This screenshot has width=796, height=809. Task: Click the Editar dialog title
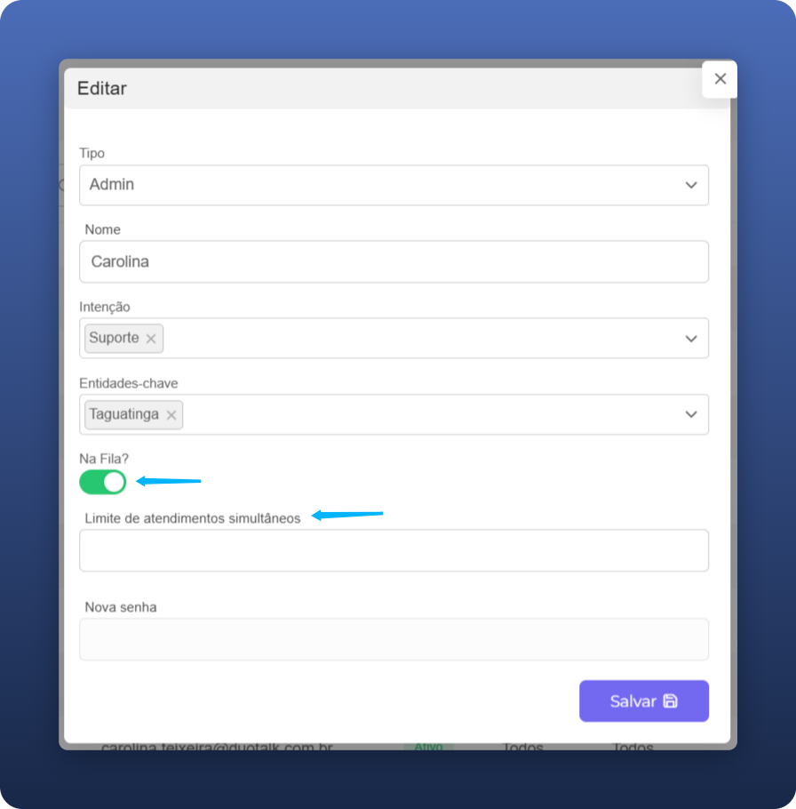point(101,88)
